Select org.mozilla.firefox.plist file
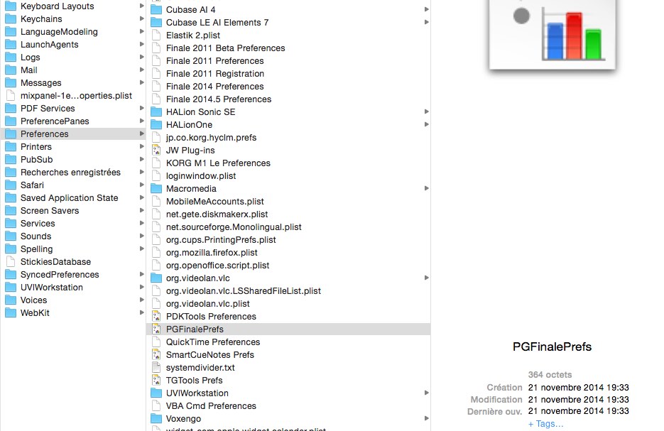This screenshot has height=431, width=664. click(x=212, y=253)
